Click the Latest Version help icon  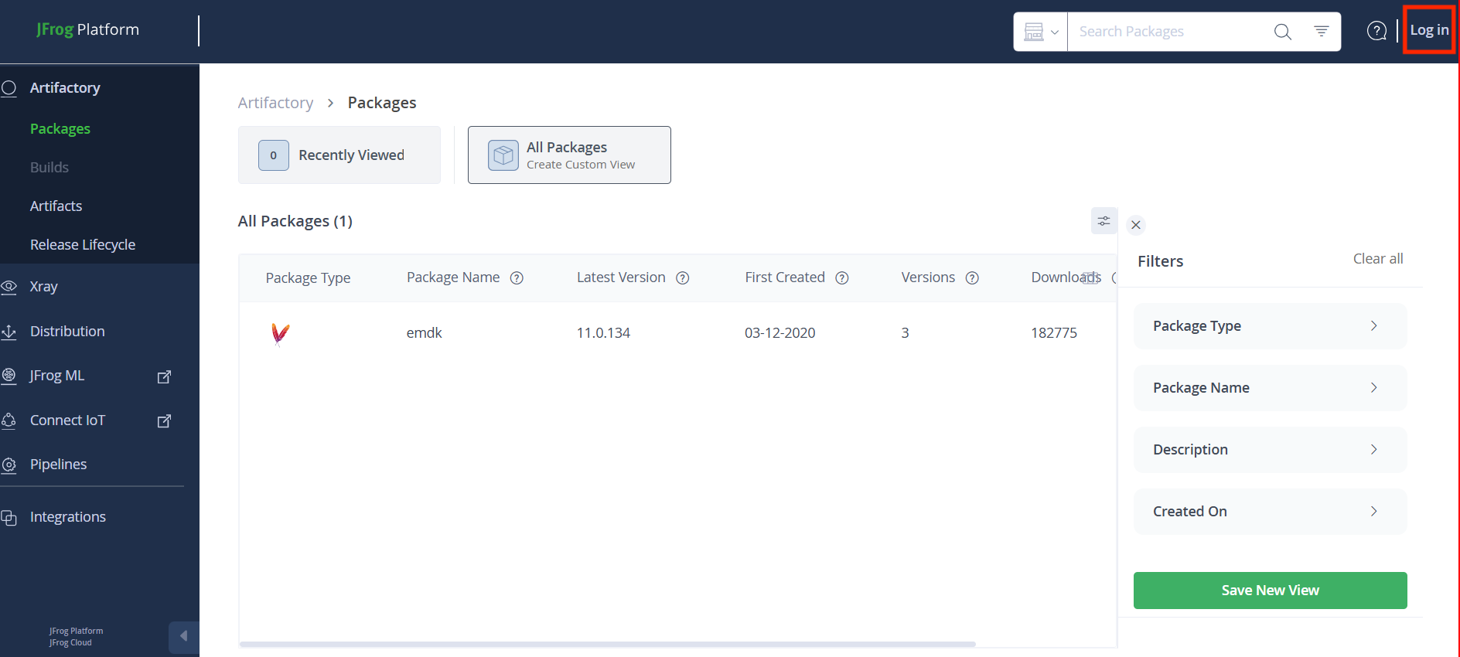[682, 278]
